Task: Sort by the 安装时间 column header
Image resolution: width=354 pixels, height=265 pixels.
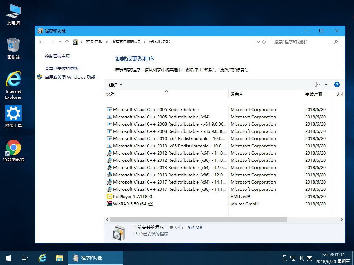Action: [318, 95]
